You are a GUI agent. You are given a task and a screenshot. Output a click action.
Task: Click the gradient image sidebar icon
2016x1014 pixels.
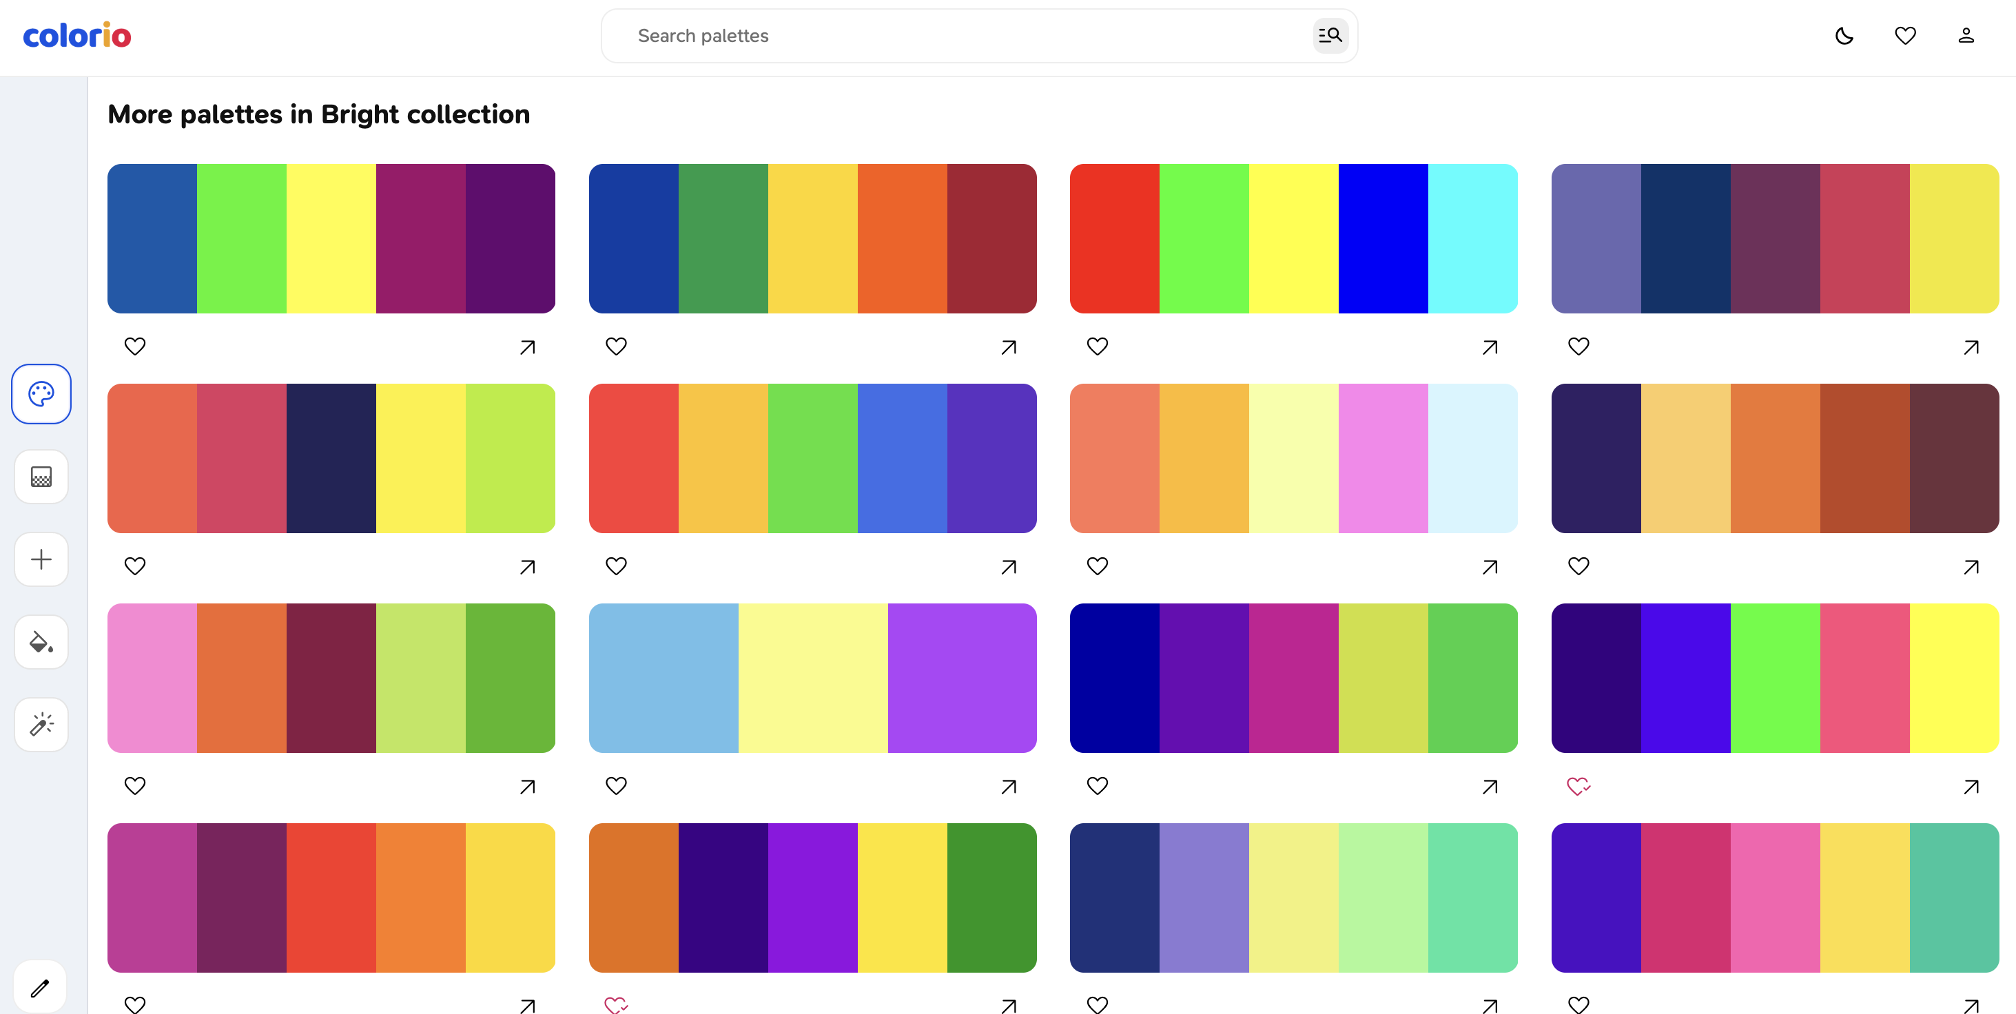41,477
